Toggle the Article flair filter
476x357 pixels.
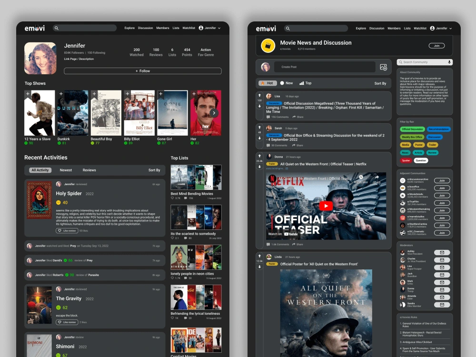418,153
